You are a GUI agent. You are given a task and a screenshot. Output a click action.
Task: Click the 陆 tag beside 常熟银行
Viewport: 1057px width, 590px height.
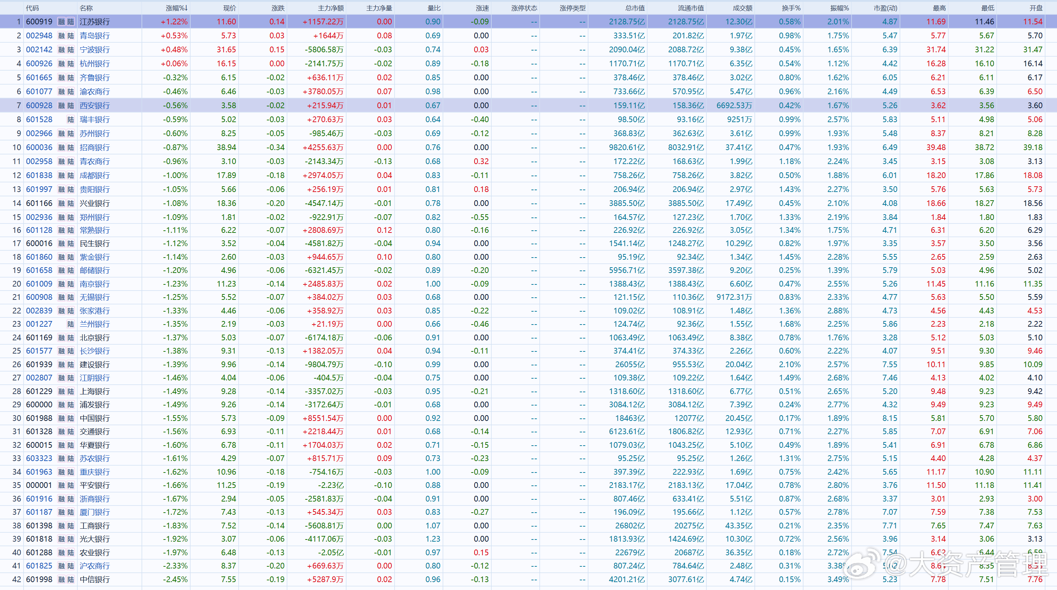[x=71, y=230]
